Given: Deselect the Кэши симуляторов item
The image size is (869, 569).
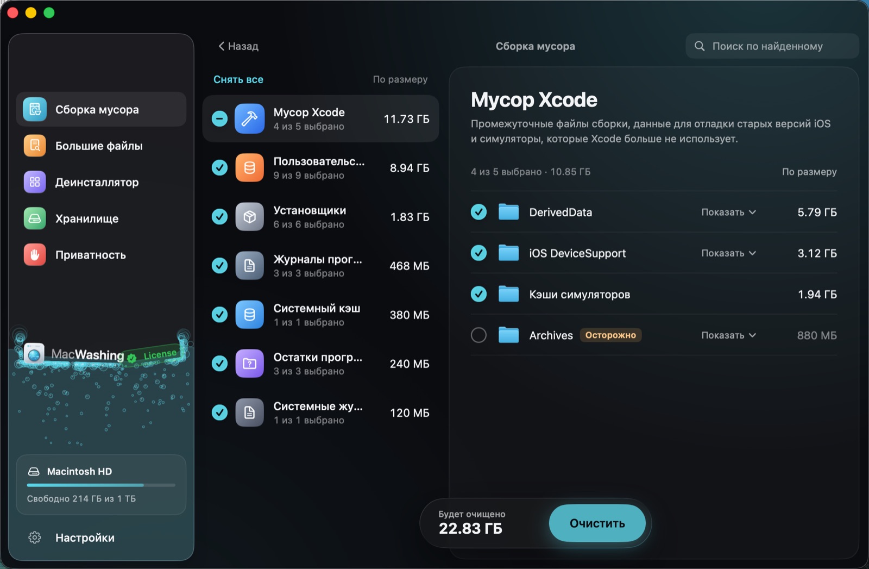Looking at the screenshot, I should pos(478,294).
